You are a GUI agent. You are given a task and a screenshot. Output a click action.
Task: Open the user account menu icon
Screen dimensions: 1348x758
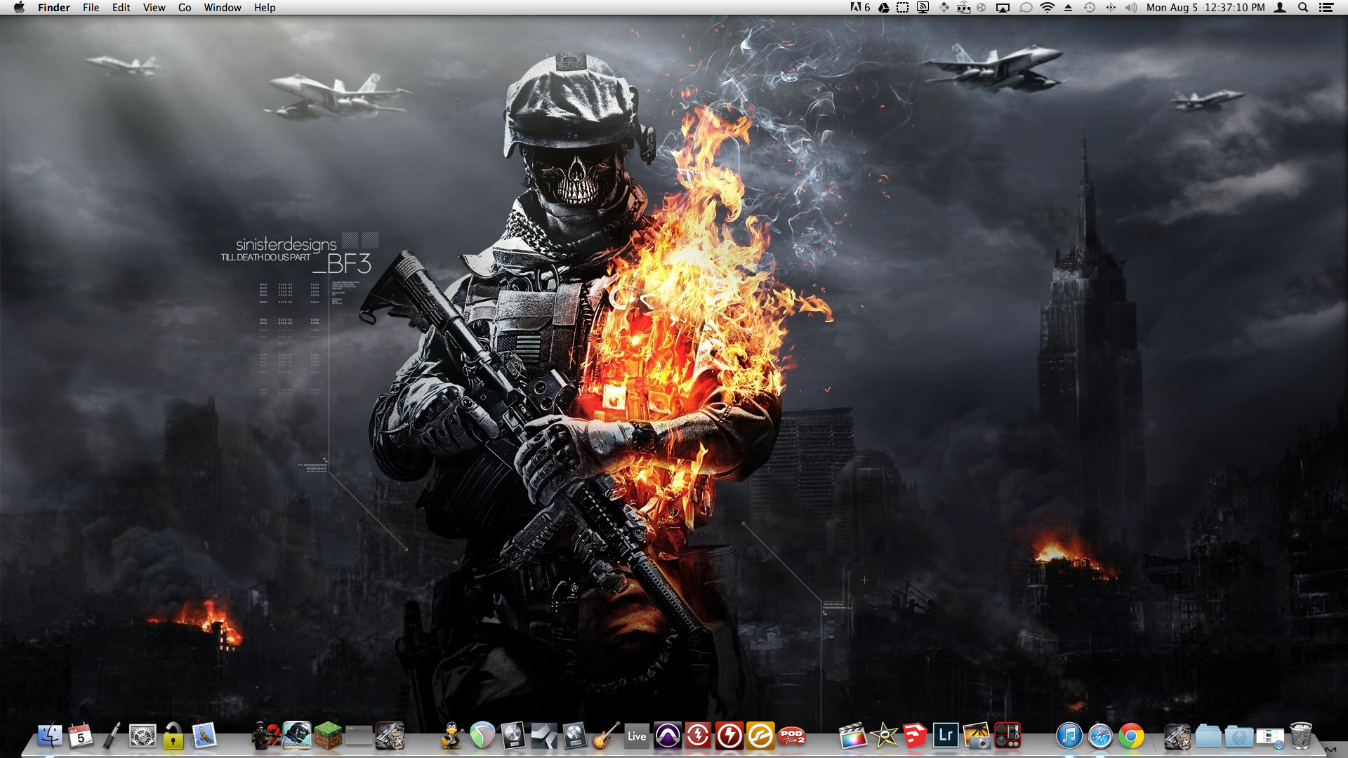[x=1280, y=8]
